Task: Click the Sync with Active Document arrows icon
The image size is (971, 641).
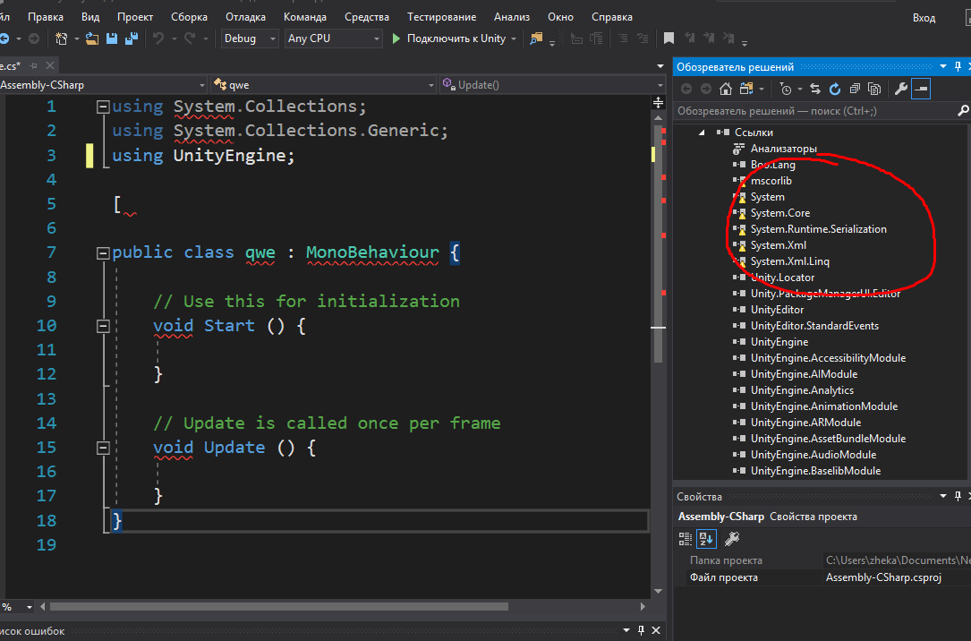Action: click(815, 89)
